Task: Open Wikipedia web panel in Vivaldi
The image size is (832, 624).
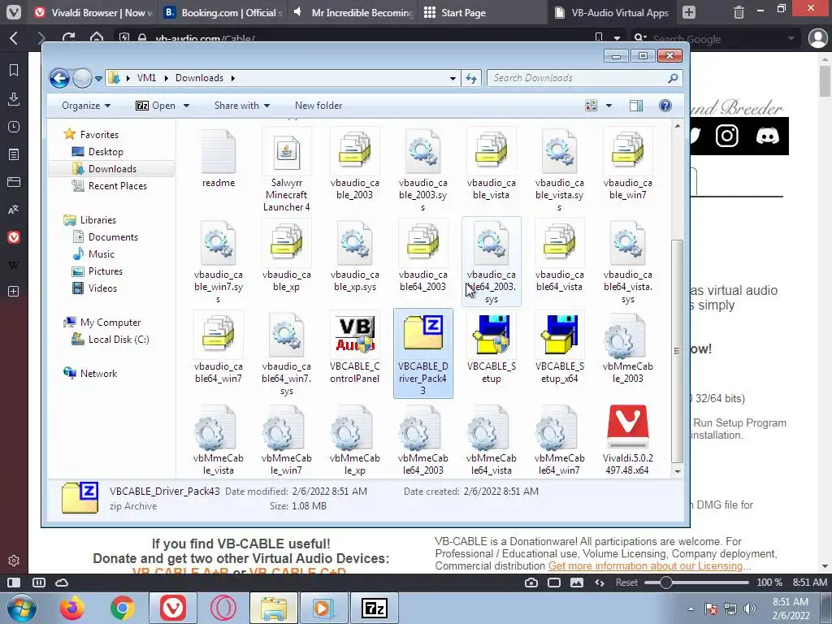Action: (14, 265)
